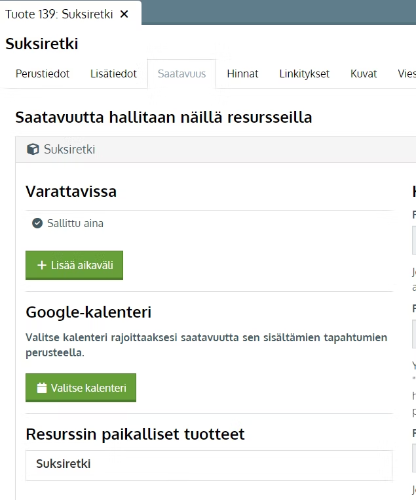Click the plus icon on Lisää aikaväli
The height and width of the screenshot is (500, 416).
point(42,265)
